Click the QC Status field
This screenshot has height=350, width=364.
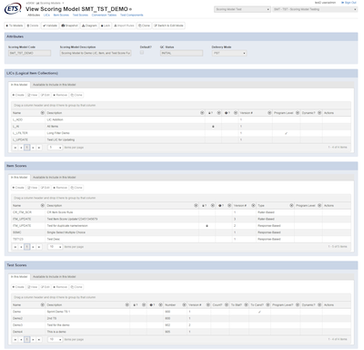[181, 53]
